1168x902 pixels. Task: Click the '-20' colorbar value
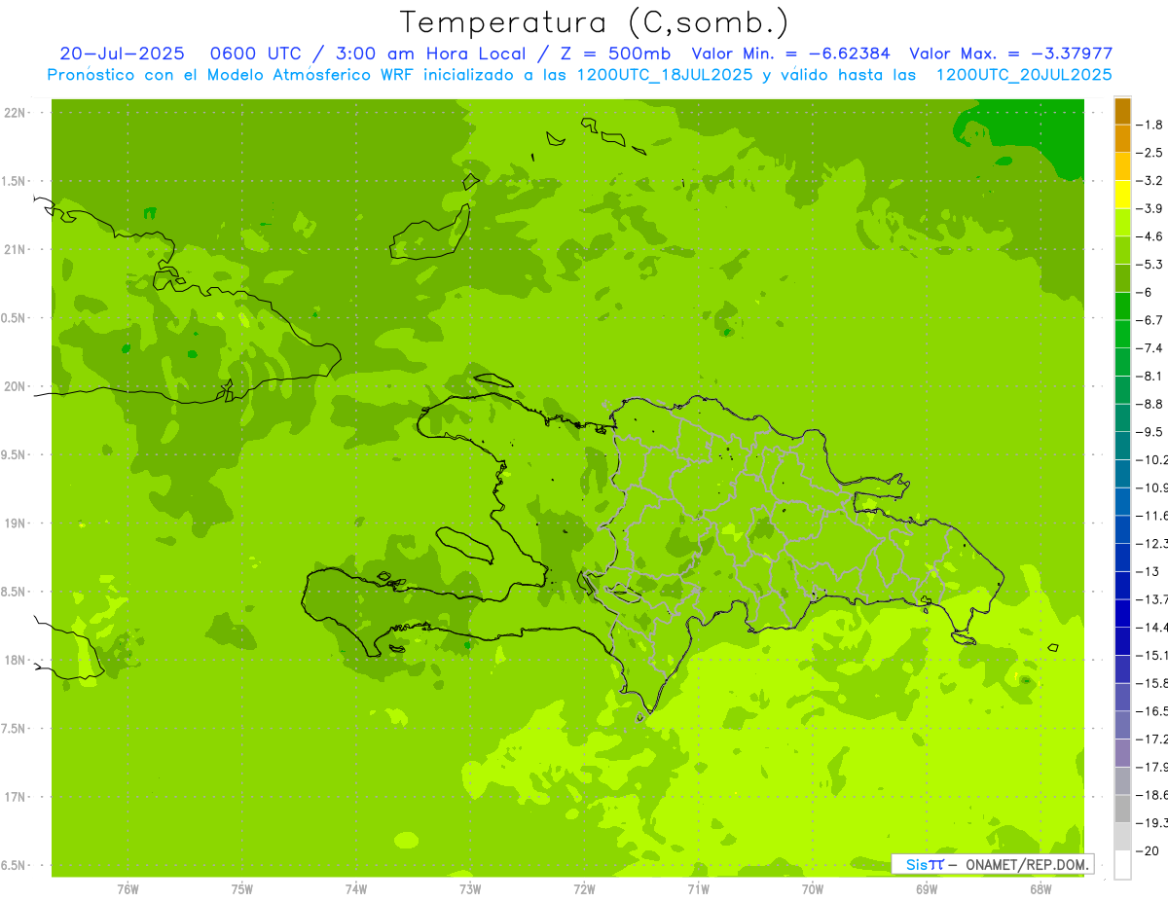pos(1148,850)
